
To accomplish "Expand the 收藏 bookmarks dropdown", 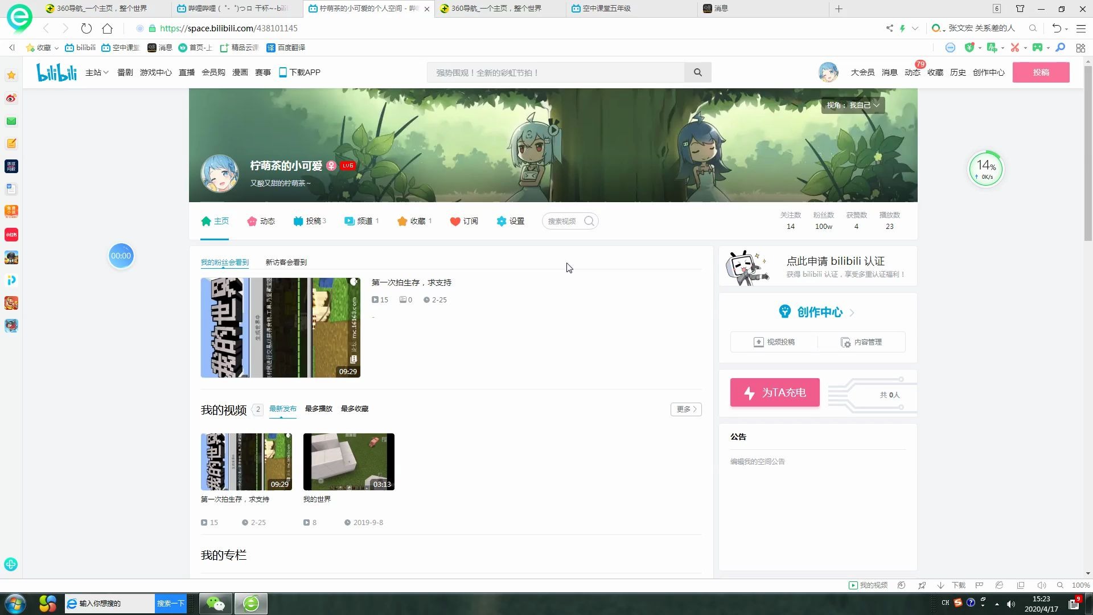I will [56, 48].
